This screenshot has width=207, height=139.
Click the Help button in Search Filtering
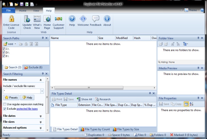click(x=27, y=97)
